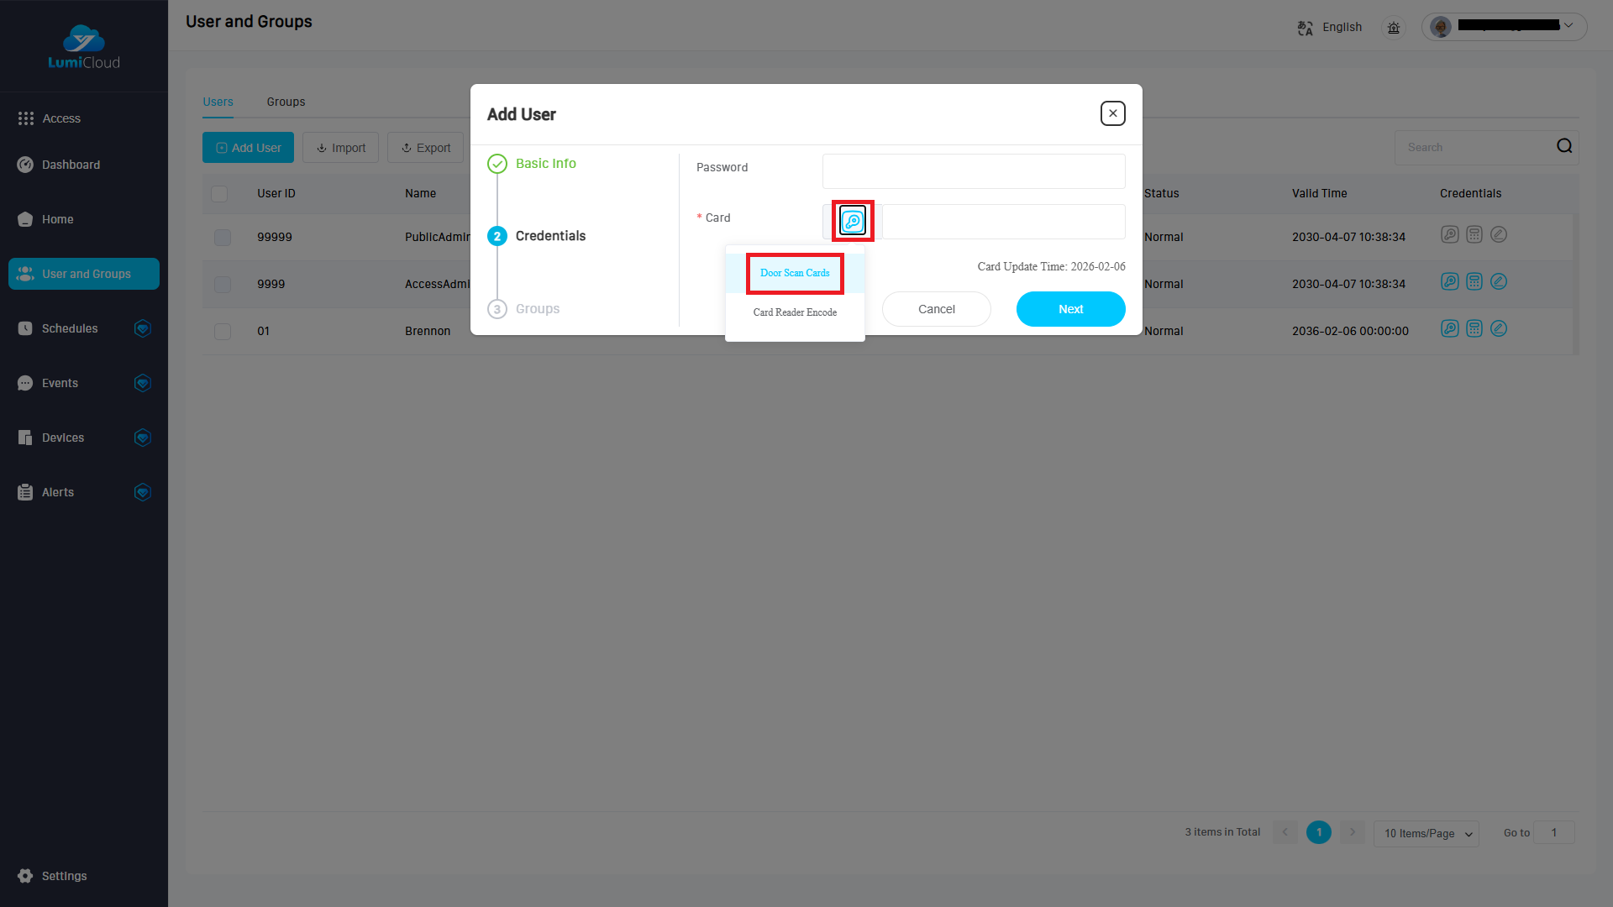Choose Card Reader Encode option
This screenshot has height=907, width=1613.
tap(795, 312)
